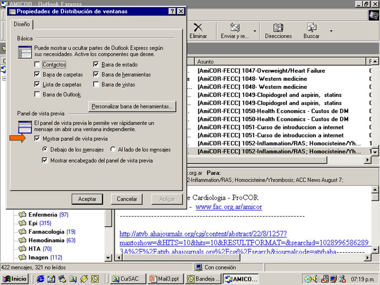The image size is (380, 285).
Task: Open Direcciones address book from the toolbar
Action: click(278, 31)
